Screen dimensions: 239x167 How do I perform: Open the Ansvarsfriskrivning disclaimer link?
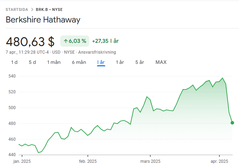(x=97, y=52)
